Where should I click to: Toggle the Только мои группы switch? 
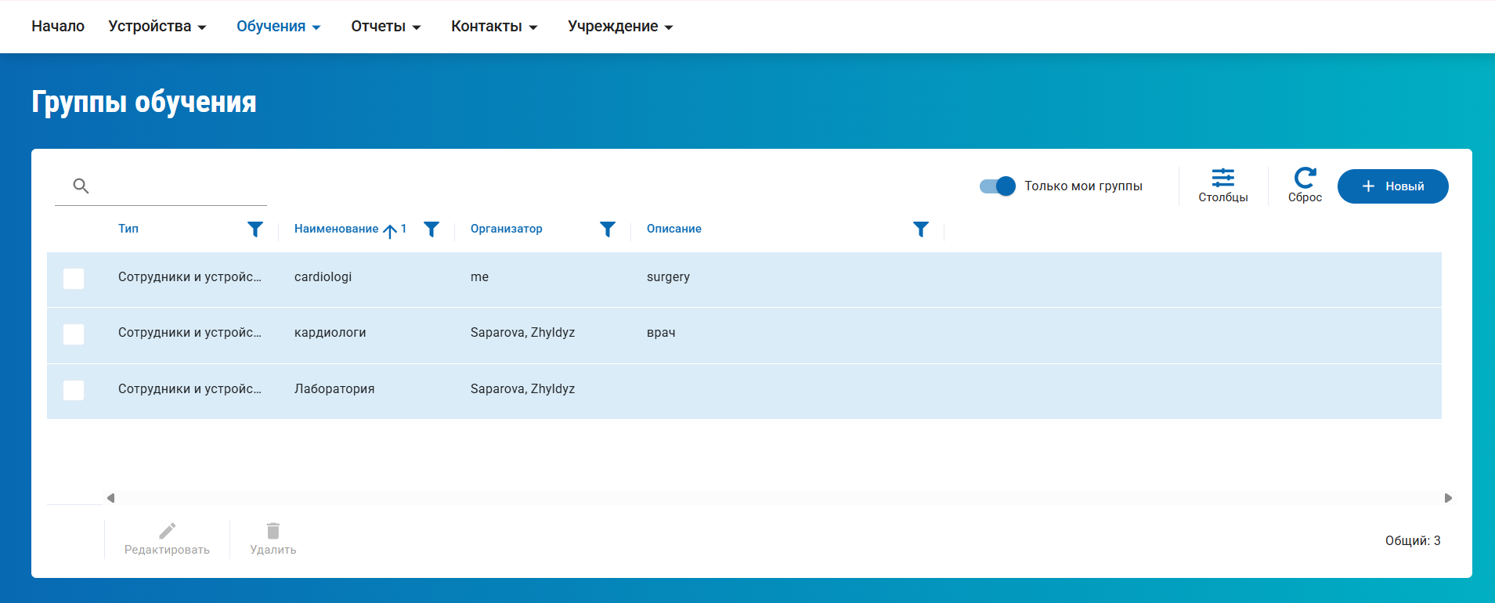coord(997,186)
